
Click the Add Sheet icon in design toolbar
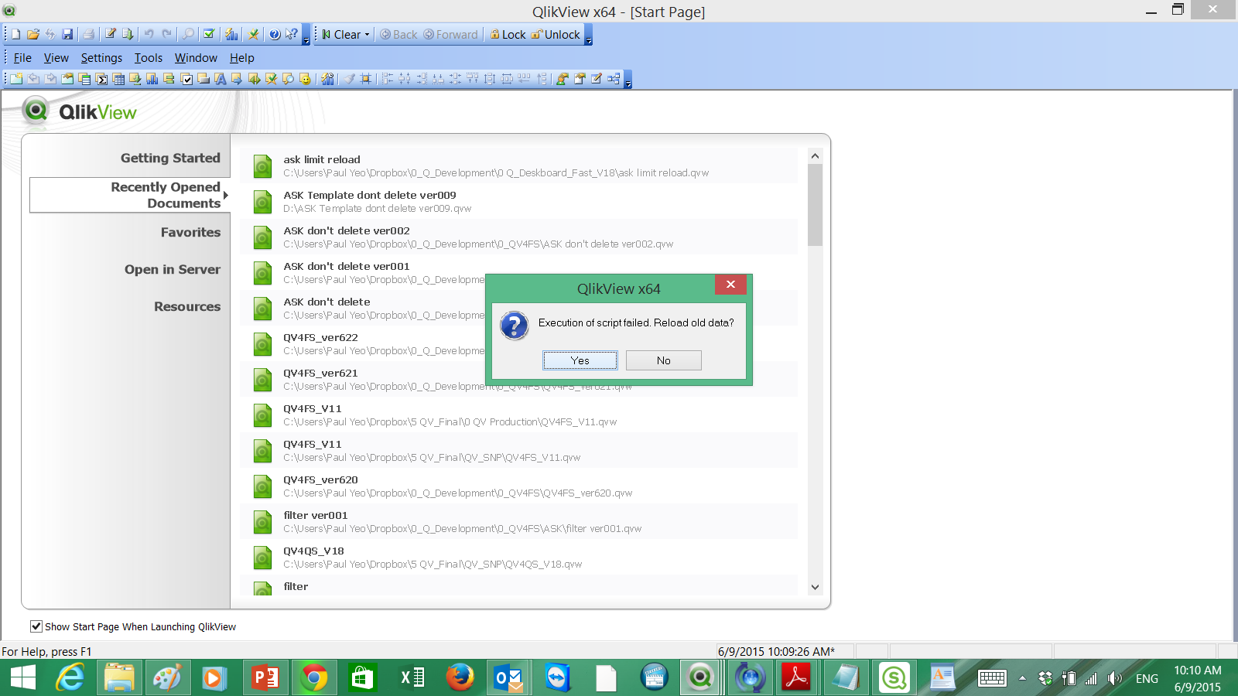16,79
